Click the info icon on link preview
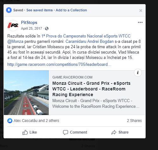The height and width of the screenshot is (150, 158). (138, 73)
